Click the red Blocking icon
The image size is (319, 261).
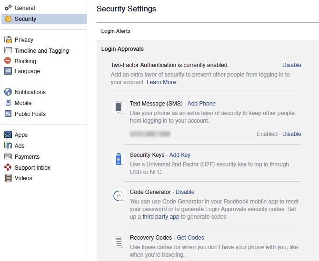(x=8, y=61)
